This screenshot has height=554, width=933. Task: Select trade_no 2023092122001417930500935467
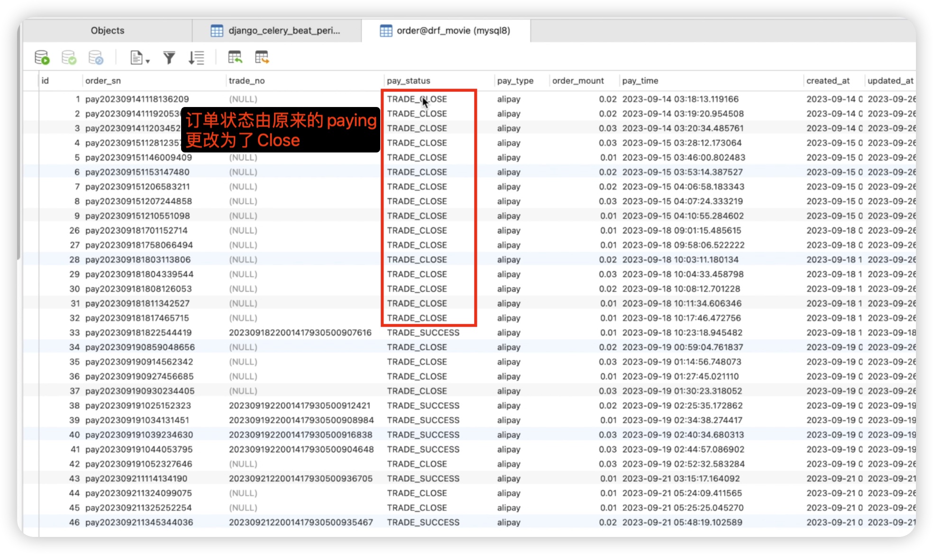click(301, 522)
